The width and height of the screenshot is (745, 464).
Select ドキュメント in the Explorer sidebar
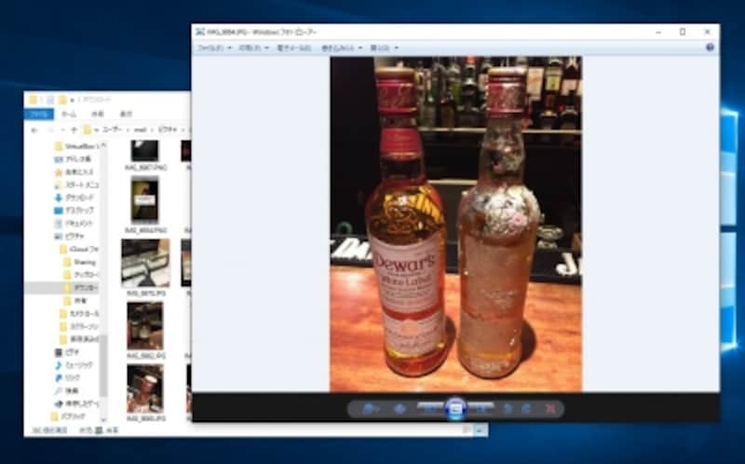tap(74, 224)
